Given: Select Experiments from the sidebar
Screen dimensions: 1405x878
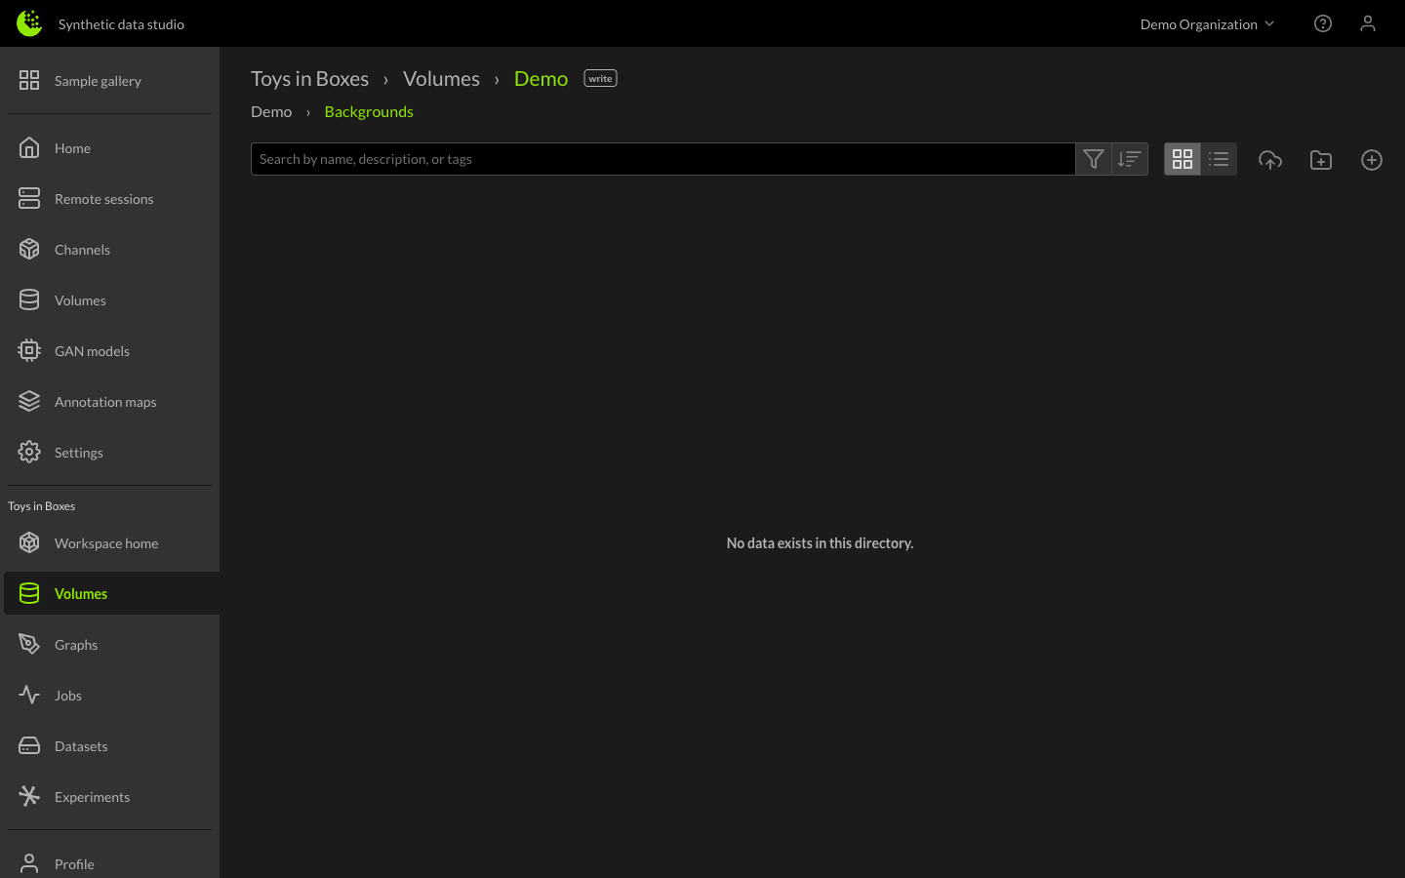Looking at the screenshot, I should pos(92,796).
